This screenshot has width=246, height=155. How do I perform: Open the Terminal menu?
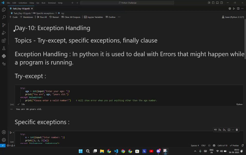52,3
